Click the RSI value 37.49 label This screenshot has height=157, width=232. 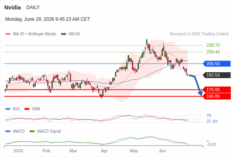tap(212, 121)
